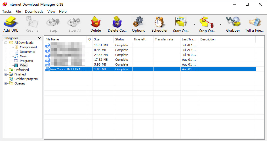The width and height of the screenshot is (267, 141).
Task: Sort by the Size column header
Action: (103, 39)
